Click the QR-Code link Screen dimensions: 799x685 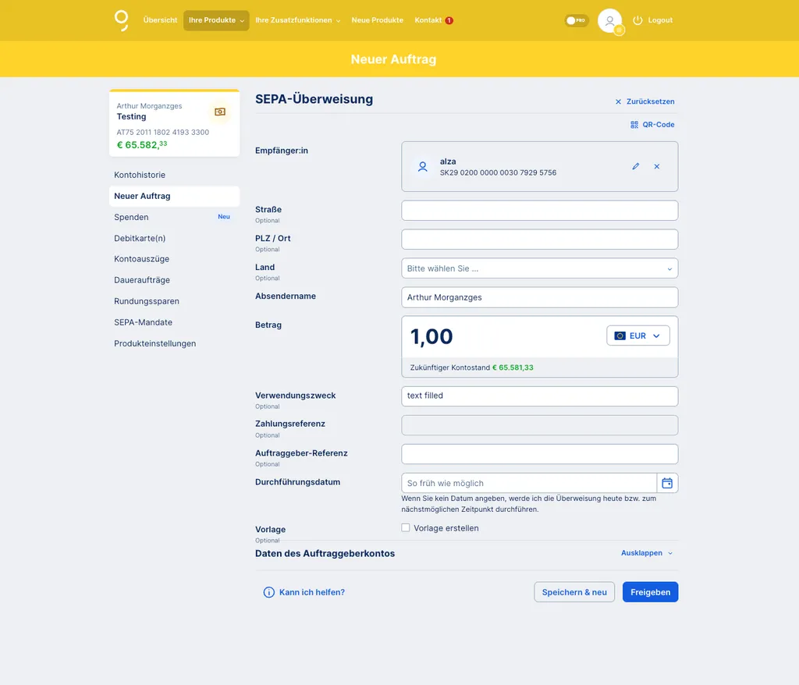[659, 124]
